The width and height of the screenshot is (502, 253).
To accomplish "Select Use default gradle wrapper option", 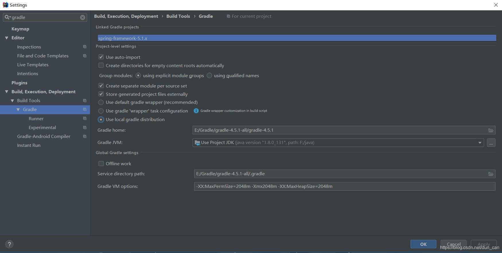I will (x=101, y=102).
